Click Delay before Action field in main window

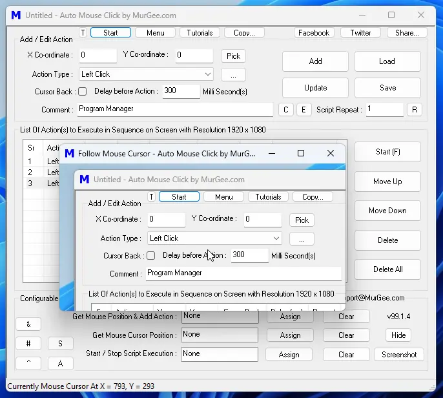click(x=181, y=91)
